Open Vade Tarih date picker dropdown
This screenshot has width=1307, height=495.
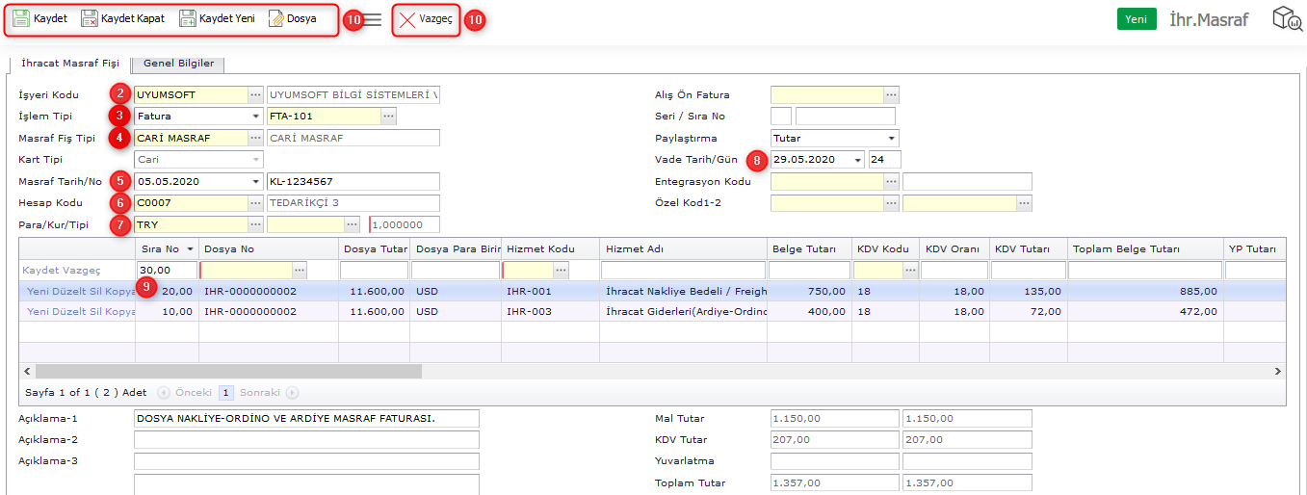pos(857,160)
